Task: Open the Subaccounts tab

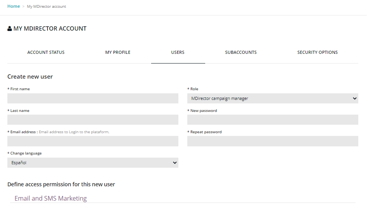Action: pos(241,52)
